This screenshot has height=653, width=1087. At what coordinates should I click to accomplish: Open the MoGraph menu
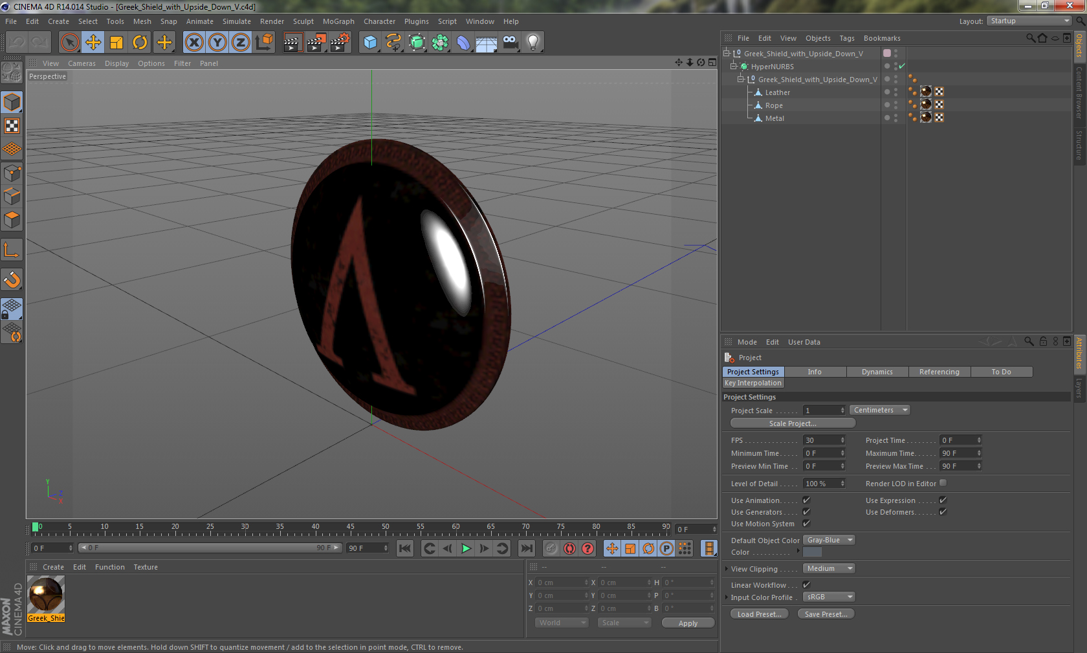(x=338, y=21)
